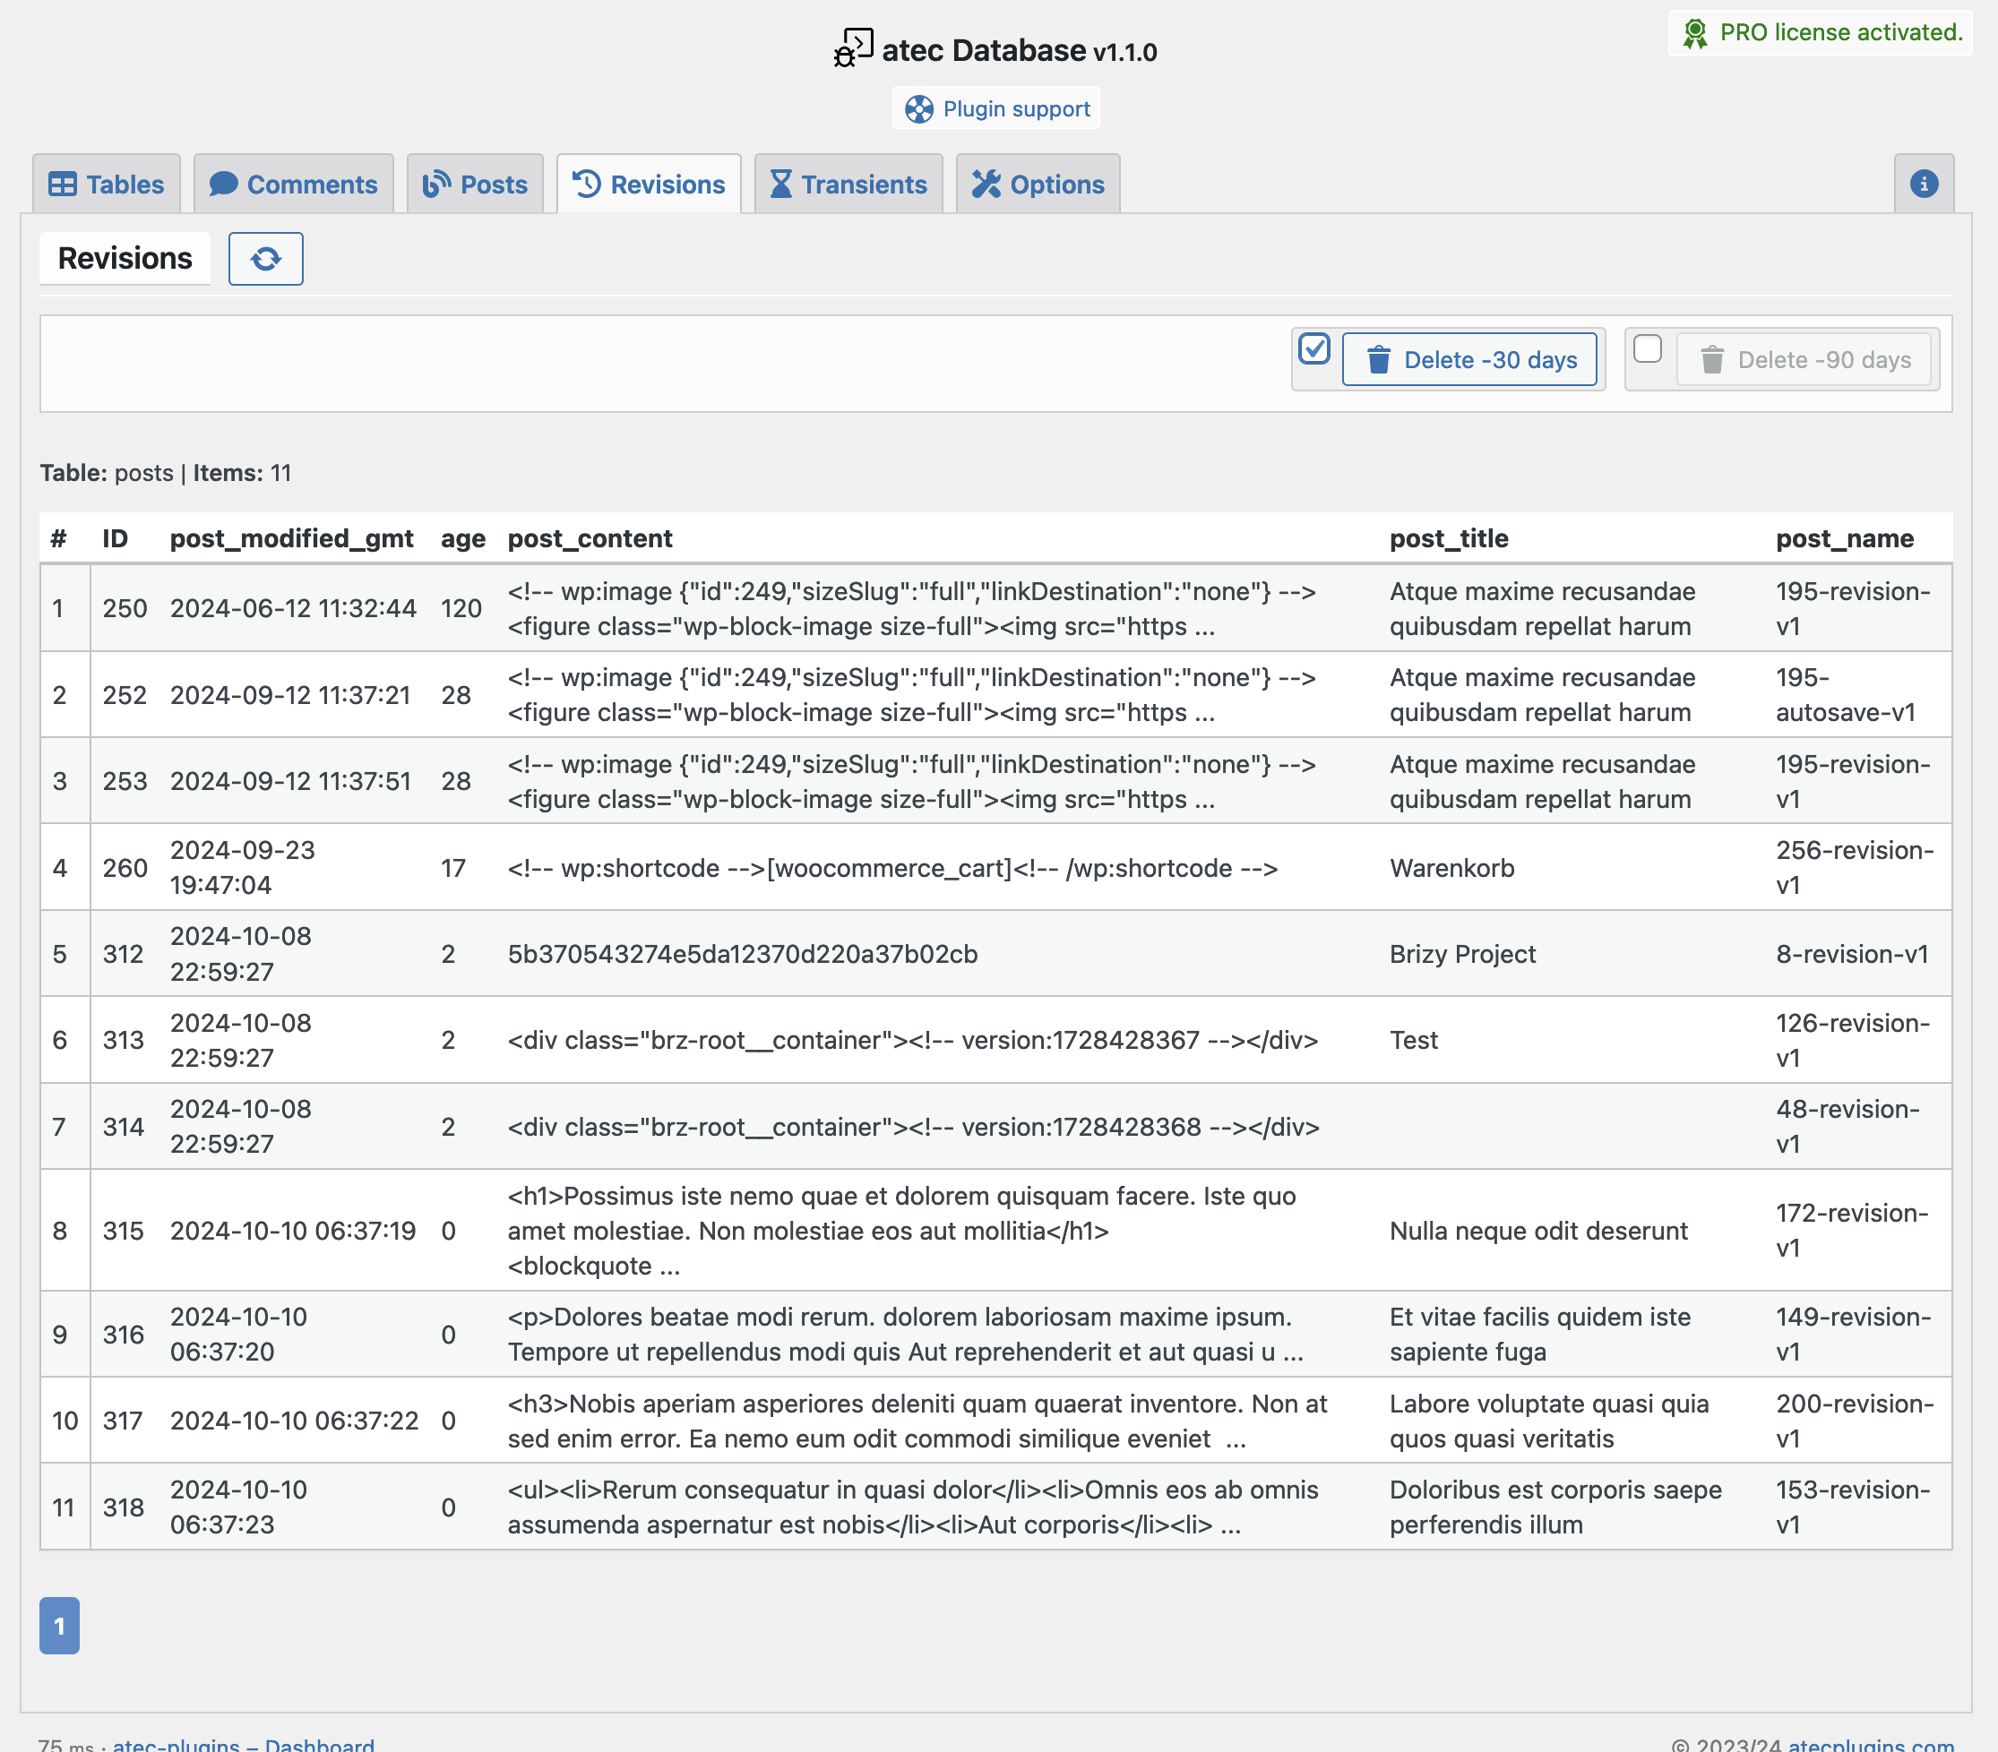Click the Test post title cell
Screen dimensions: 1998x1752
coord(1415,1040)
